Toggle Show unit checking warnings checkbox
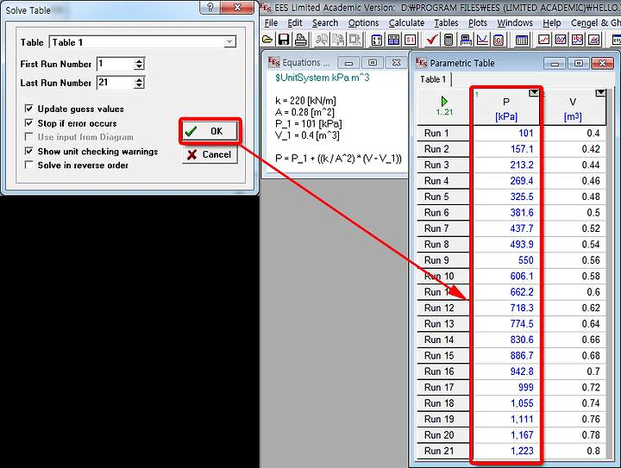Image resolution: width=621 pixels, height=468 pixels. click(x=29, y=151)
